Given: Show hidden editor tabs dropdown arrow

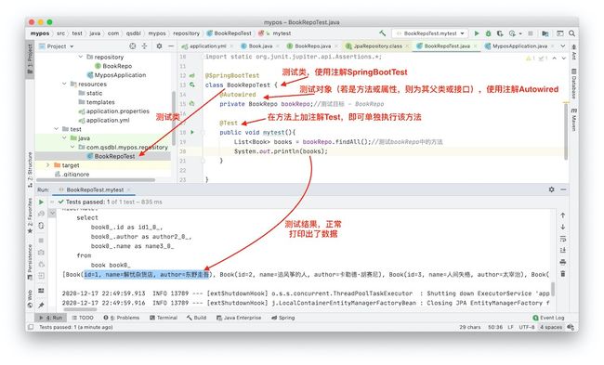Looking at the screenshot, I should (563, 46).
